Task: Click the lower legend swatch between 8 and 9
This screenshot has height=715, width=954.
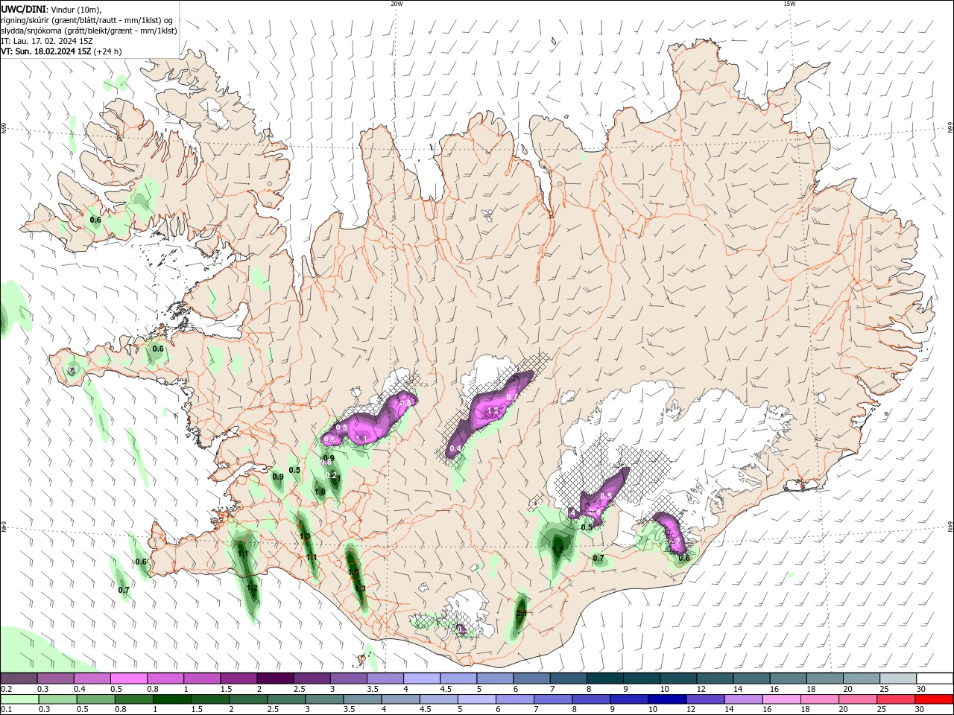Action: point(593,699)
